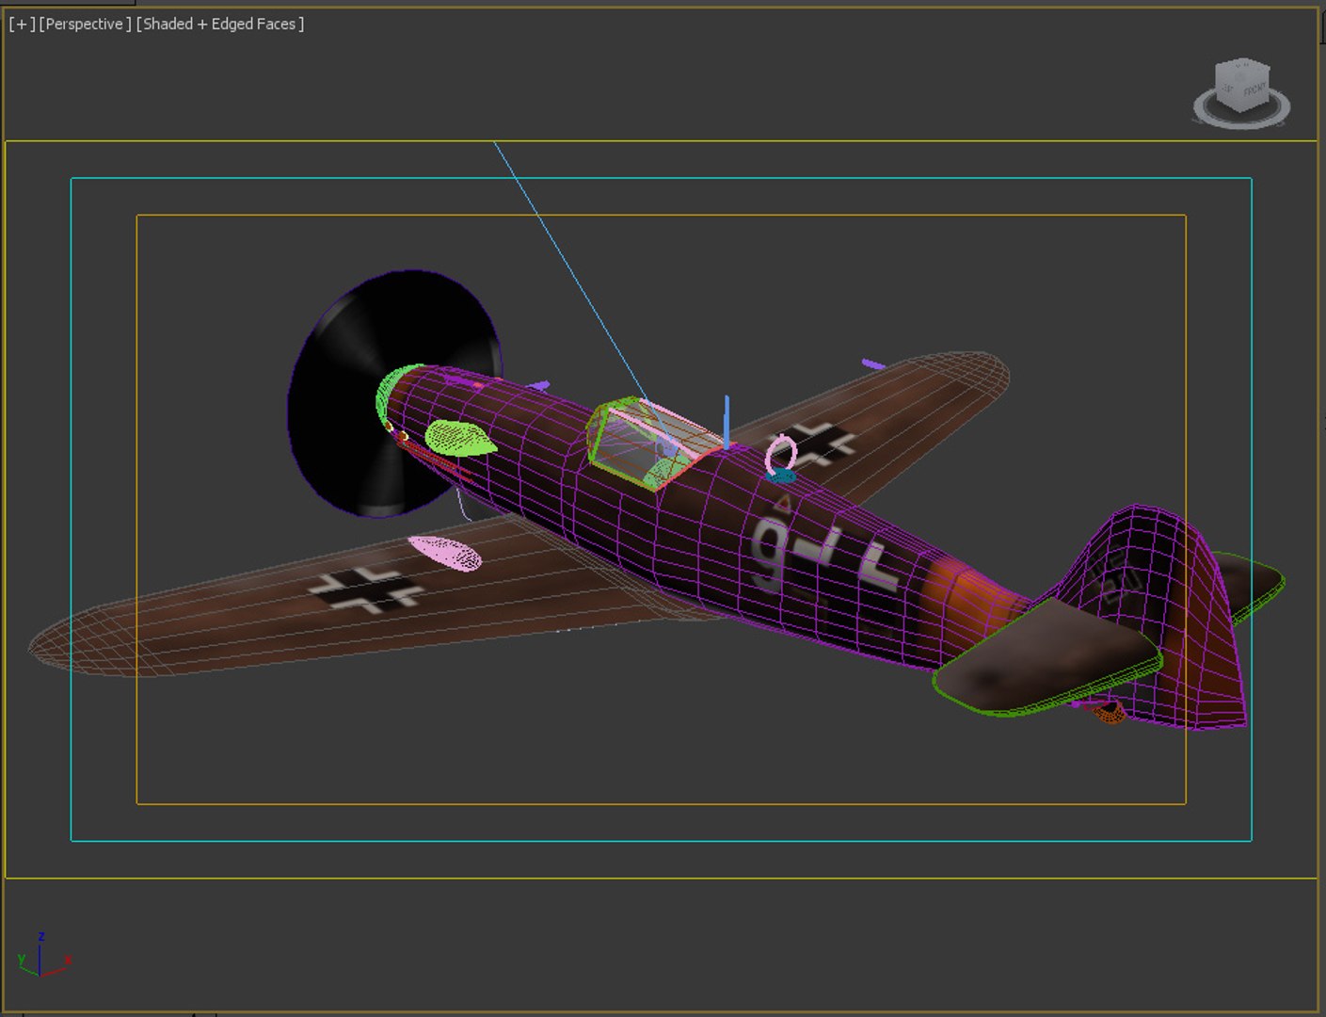The image size is (1326, 1017).
Task: Open the [+] viewport general menu
Action: click(x=22, y=24)
